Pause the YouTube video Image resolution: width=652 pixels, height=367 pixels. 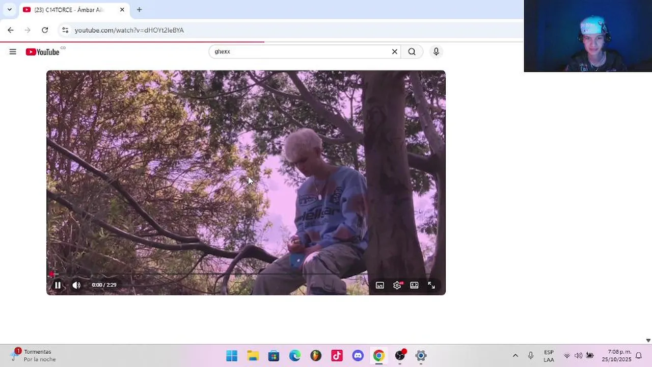point(58,285)
